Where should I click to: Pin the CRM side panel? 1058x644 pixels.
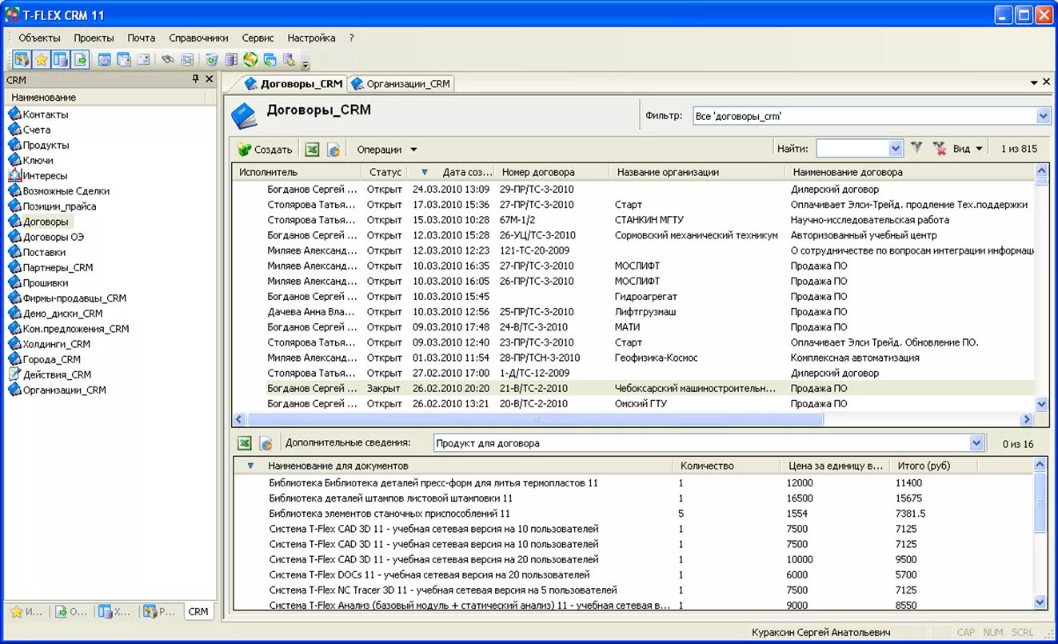pos(196,79)
